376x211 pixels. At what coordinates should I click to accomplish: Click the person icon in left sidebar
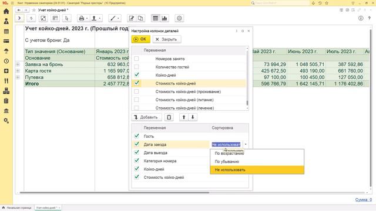tap(6, 21)
